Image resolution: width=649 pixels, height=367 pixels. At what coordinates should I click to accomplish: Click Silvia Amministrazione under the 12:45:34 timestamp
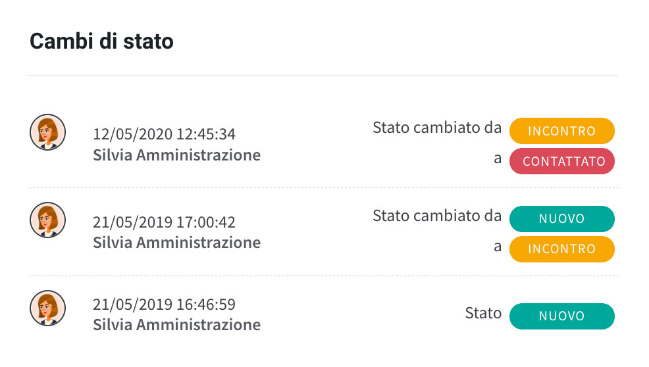pyautogui.click(x=176, y=155)
